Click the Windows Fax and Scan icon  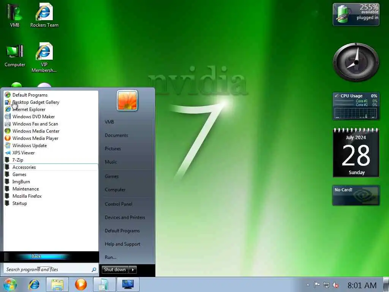click(8, 124)
